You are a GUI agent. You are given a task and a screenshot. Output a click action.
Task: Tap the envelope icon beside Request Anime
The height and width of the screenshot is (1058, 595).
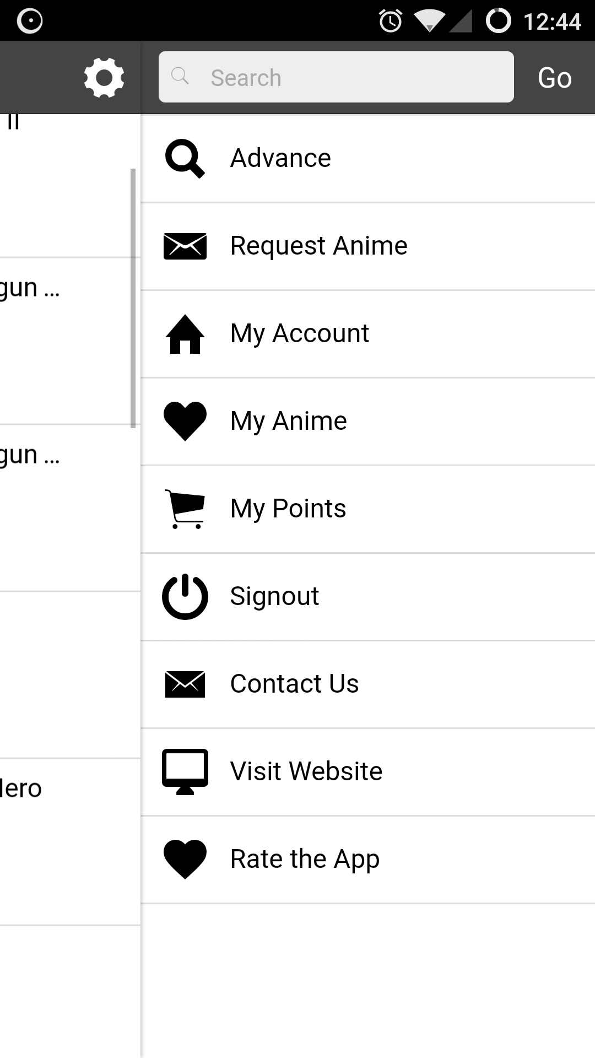185,246
